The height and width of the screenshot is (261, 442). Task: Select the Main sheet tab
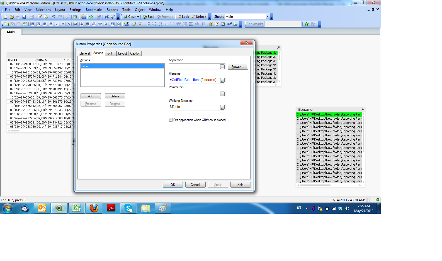[11, 32]
